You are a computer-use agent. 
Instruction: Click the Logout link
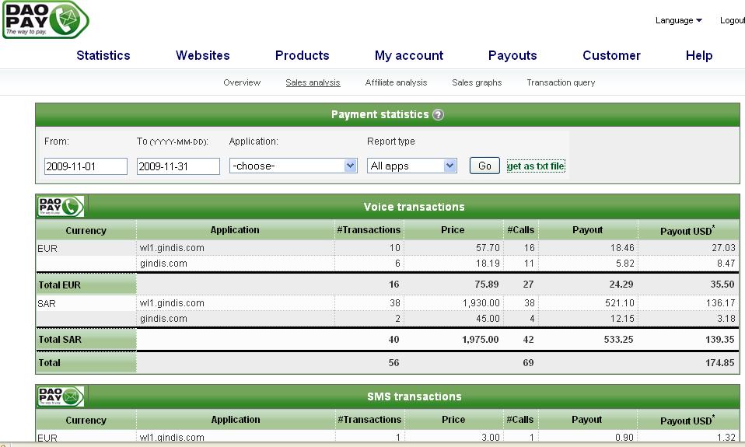pos(733,20)
